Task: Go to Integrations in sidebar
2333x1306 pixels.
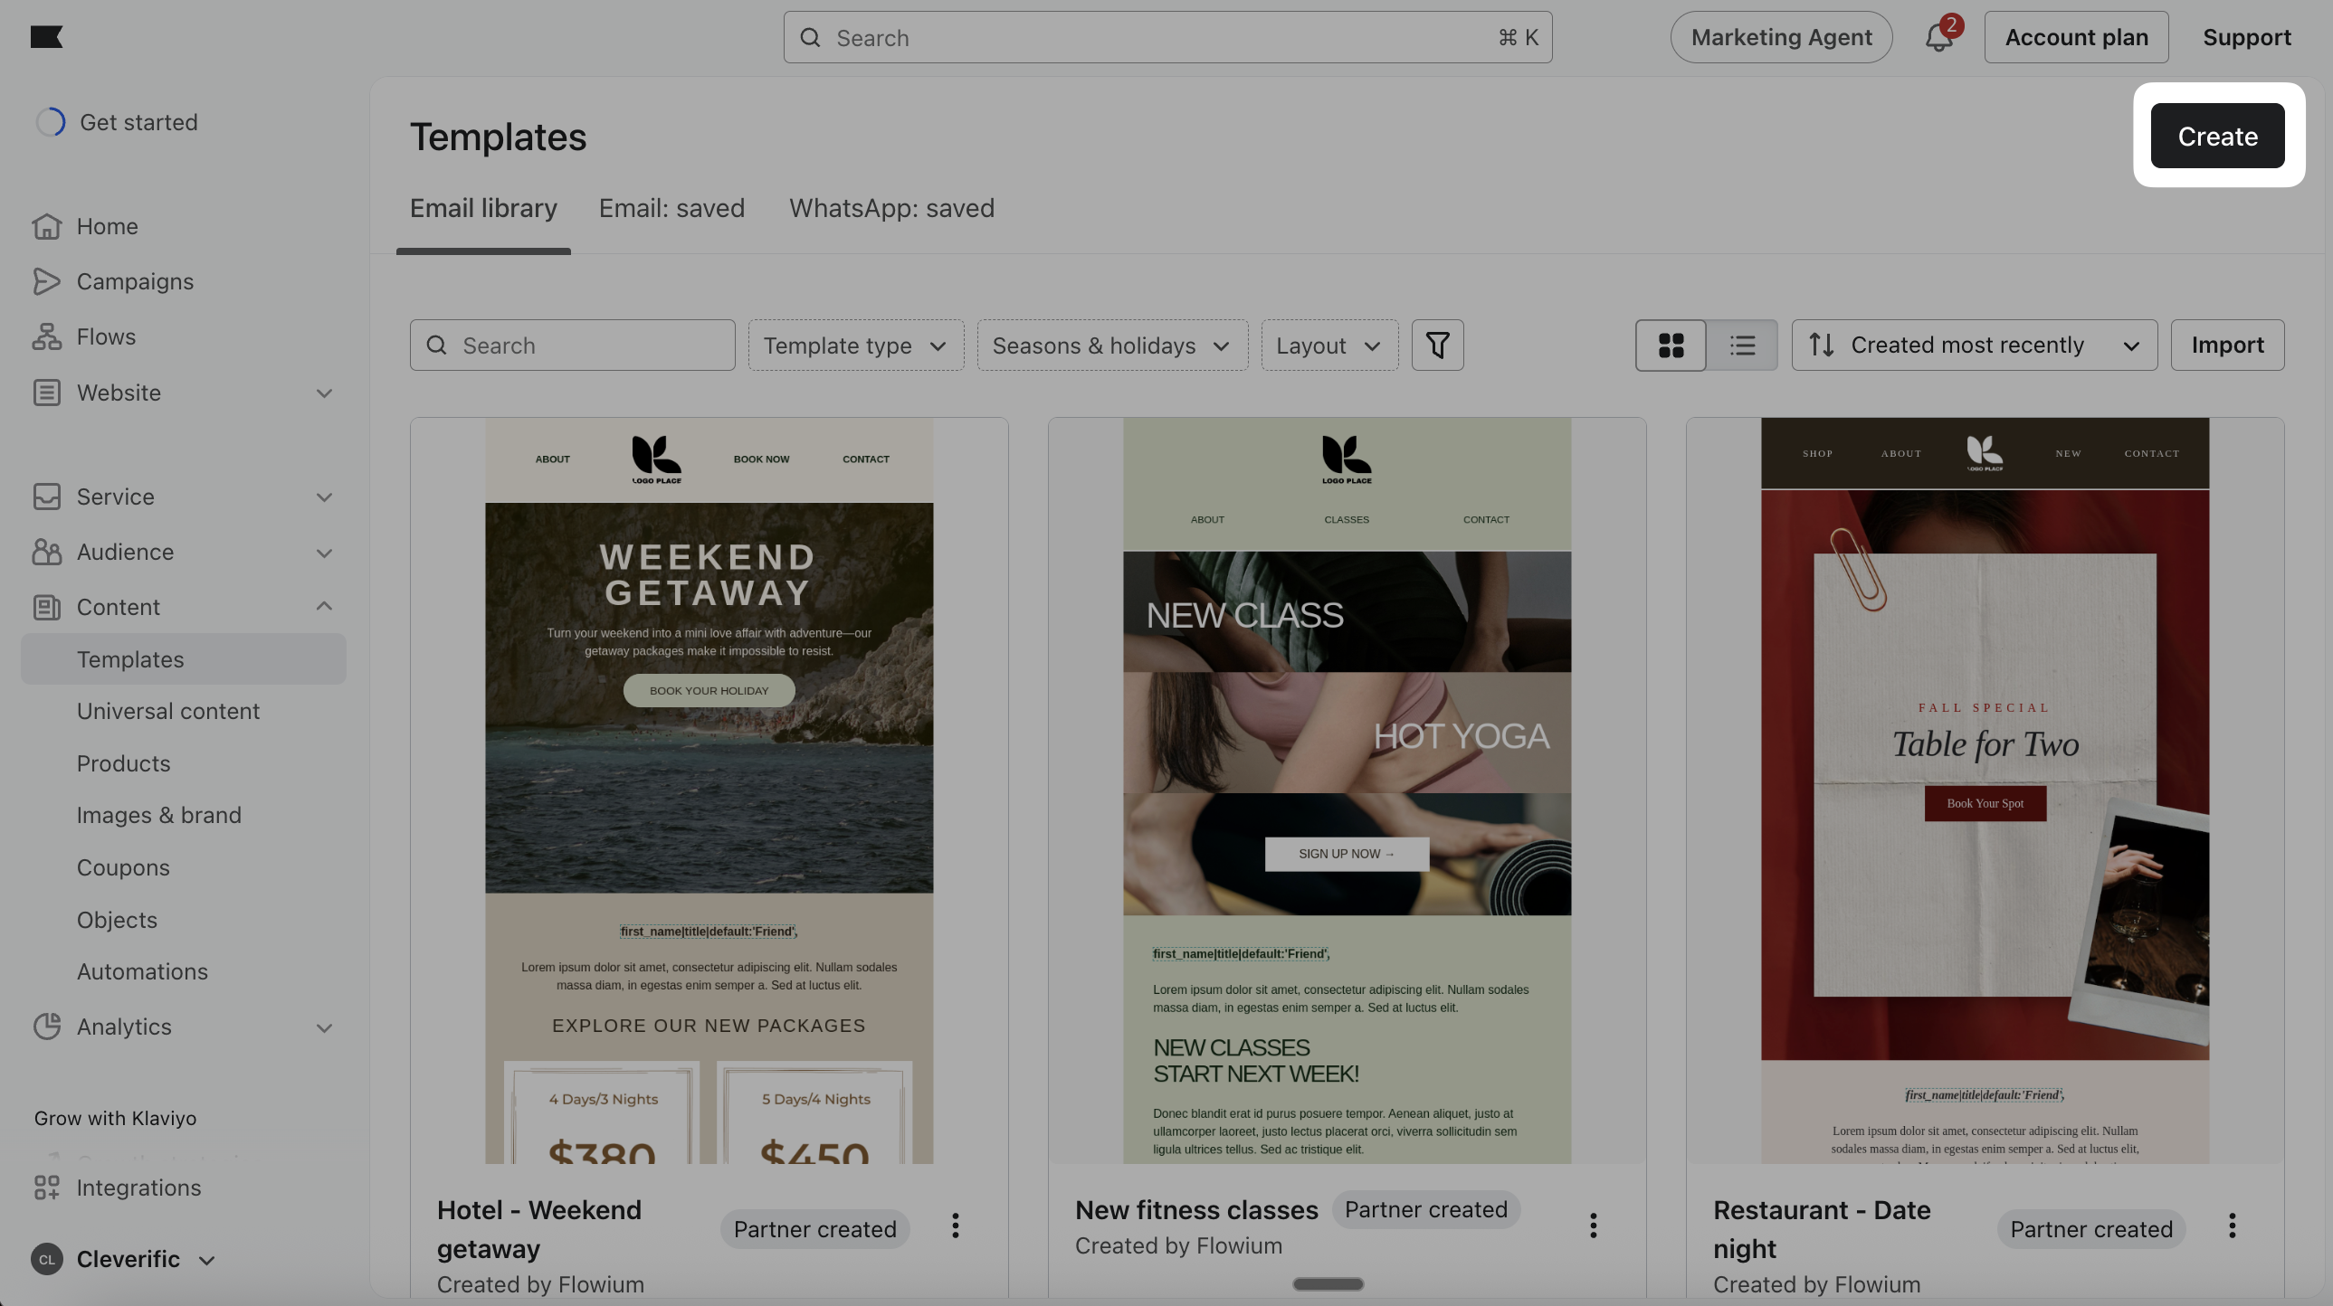Action: [x=138, y=1188]
